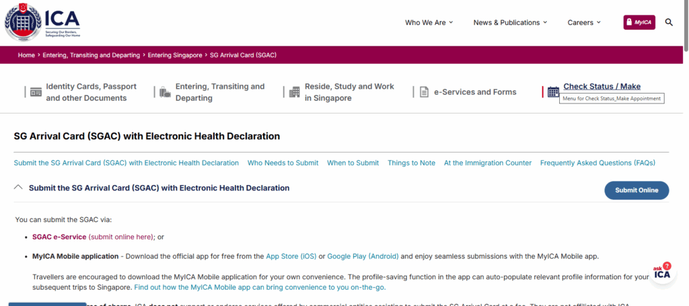Click the vertical page scrollbar
Image resolution: width=689 pixels, height=306 pixels.
click(x=685, y=27)
